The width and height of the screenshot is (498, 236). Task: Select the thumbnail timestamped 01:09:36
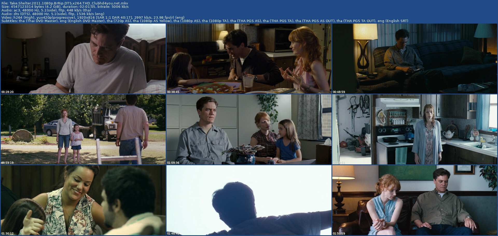(x=249, y=129)
